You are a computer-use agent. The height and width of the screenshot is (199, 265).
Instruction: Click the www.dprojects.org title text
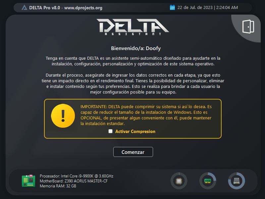[x=83, y=8]
